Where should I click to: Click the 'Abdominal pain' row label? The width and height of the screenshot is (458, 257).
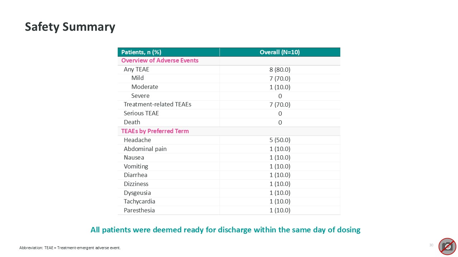point(145,149)
